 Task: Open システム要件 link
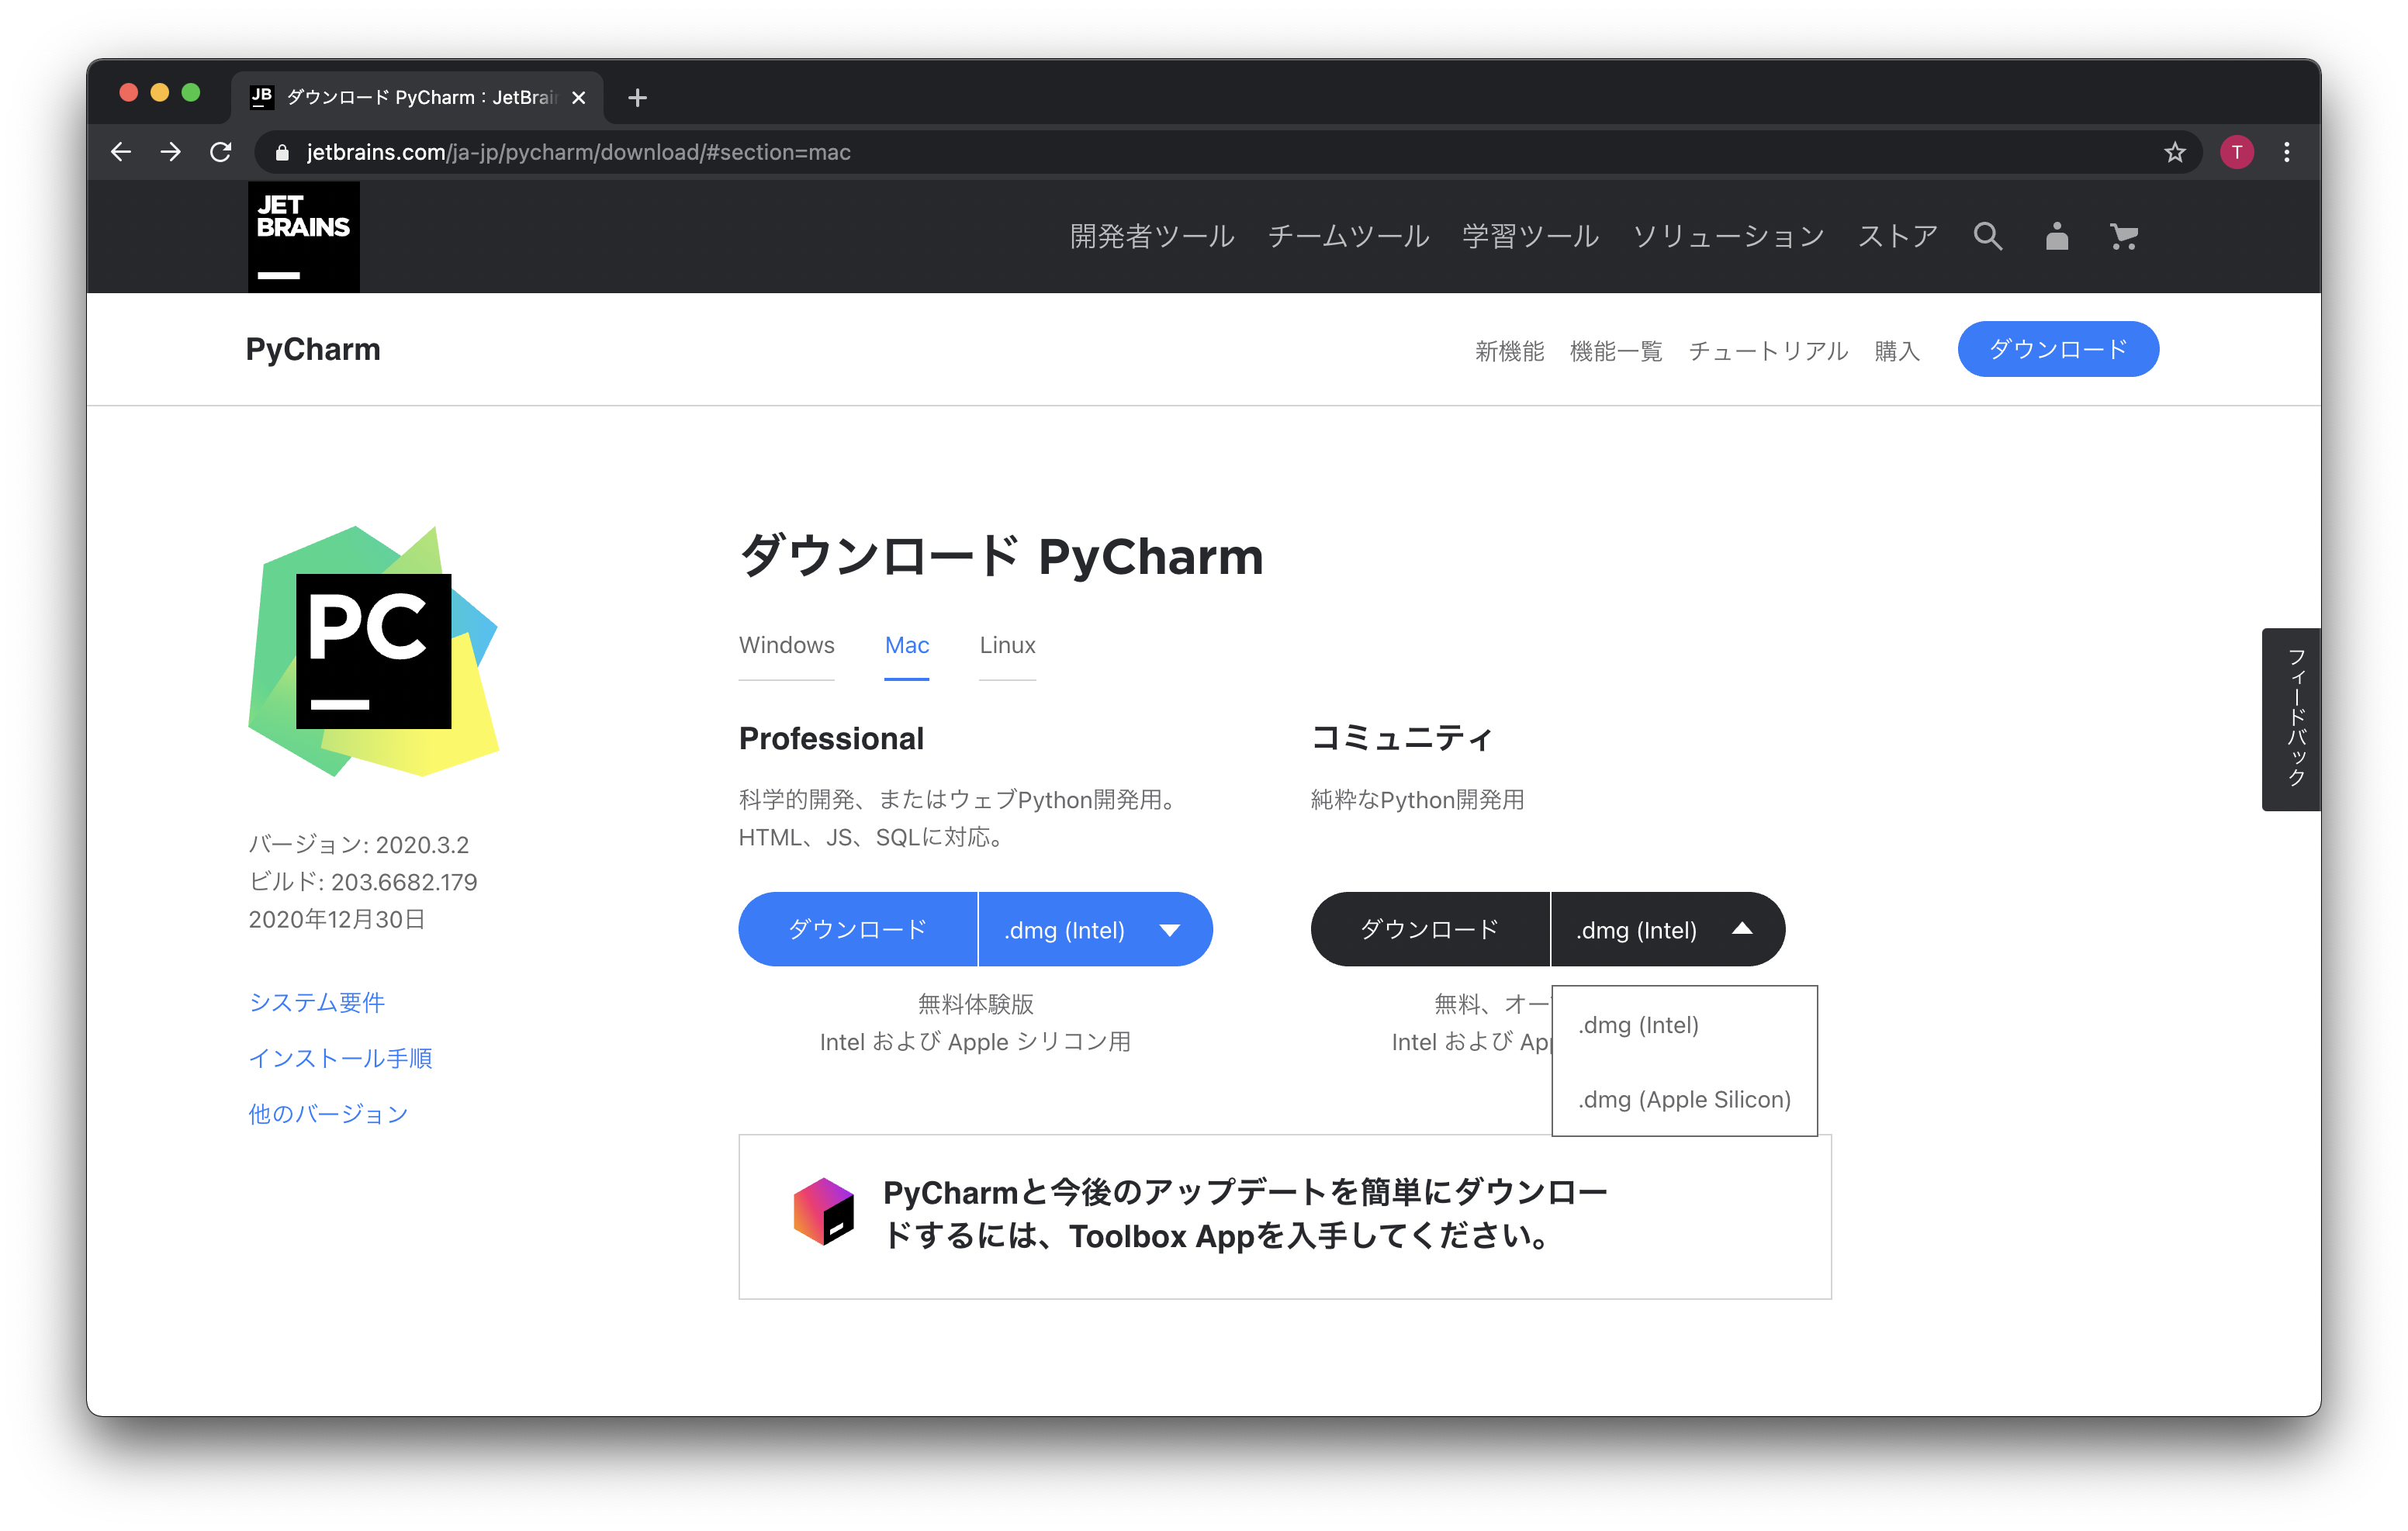(x=317, y=1002)
